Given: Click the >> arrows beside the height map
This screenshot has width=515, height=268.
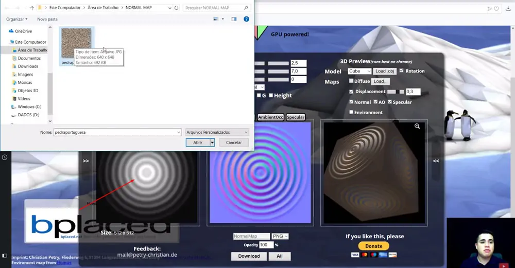Looking at the screenshot, I should pos(85,161).
